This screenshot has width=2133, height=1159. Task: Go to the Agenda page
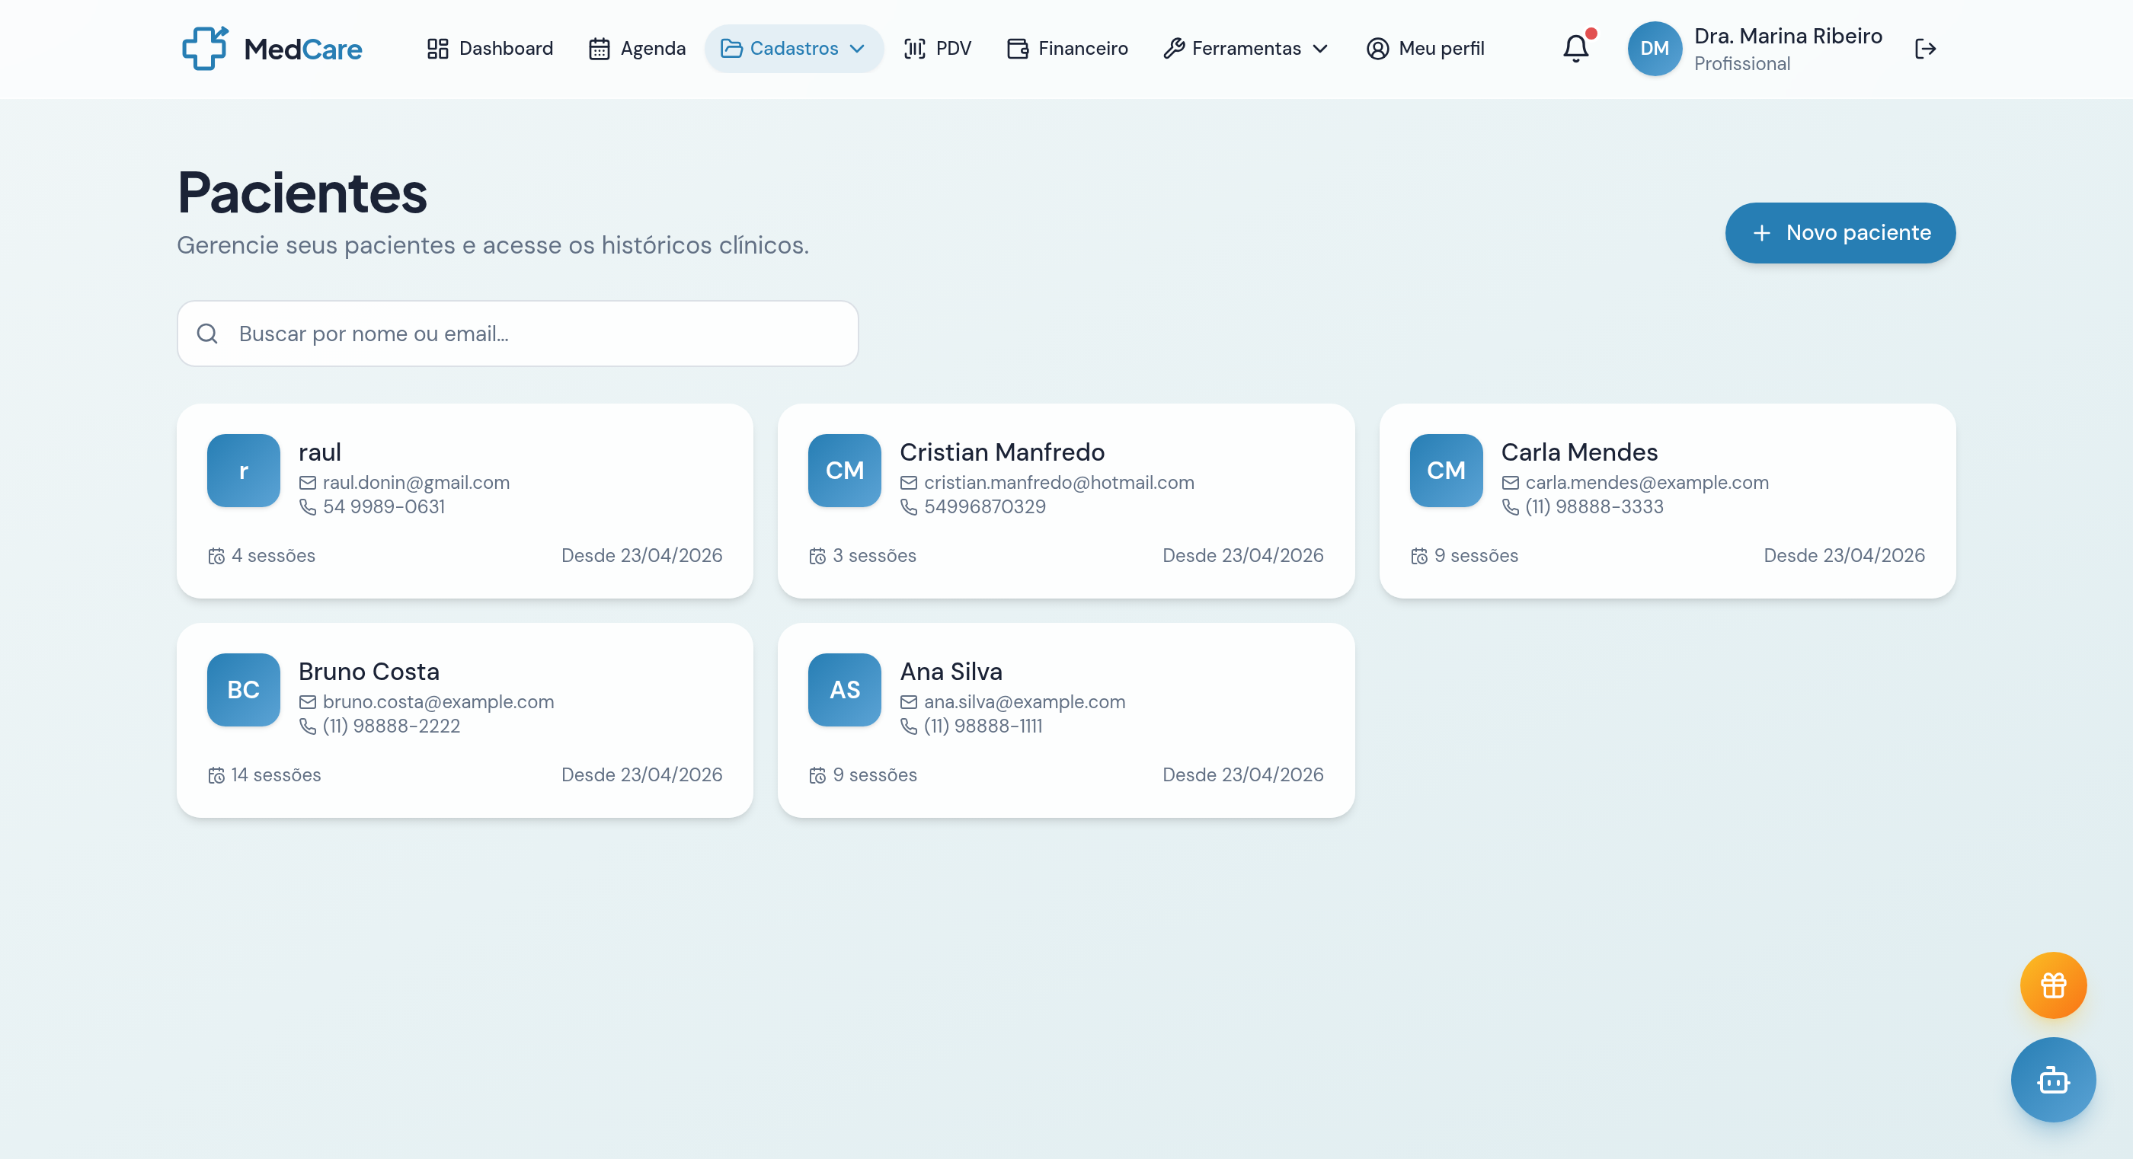637,49
